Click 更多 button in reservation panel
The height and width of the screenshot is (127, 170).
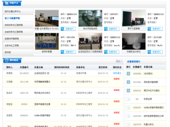tap(119, 61)
